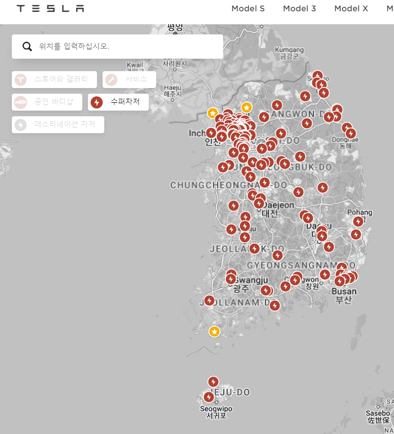394x434 pixels.
Task: Enable the 서비스 filter
Action: pyautogui.click(x=129, y=79)
